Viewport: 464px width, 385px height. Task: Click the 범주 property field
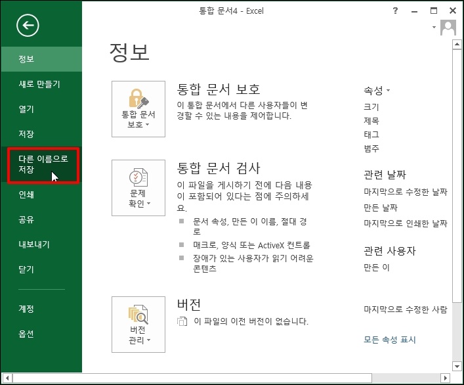pos(371,148)
